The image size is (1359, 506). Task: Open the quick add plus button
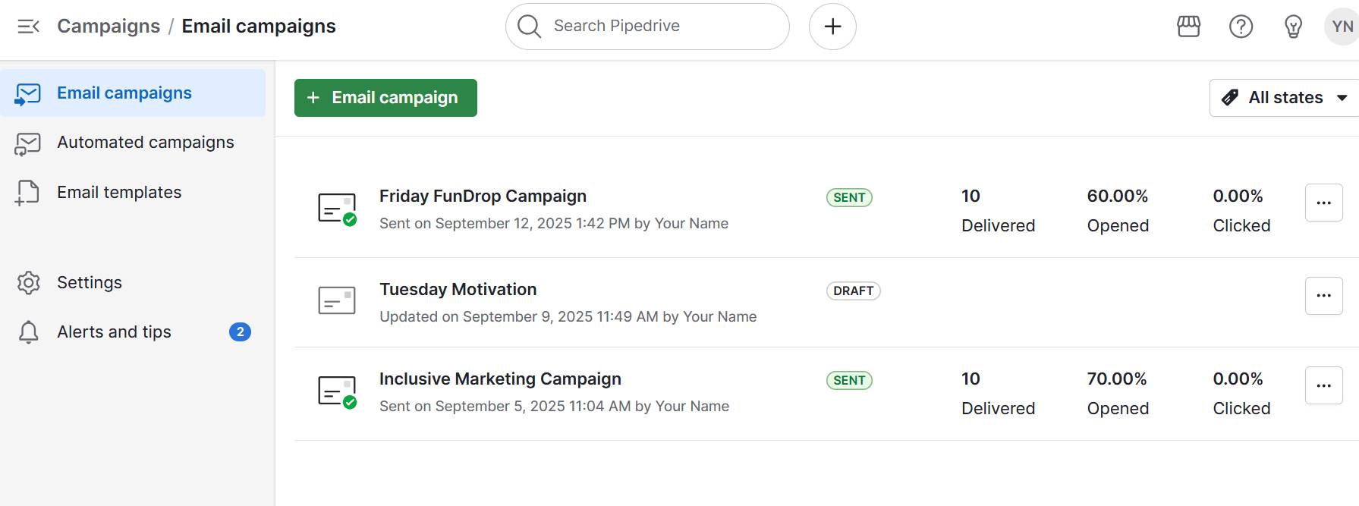pos(832,27)
